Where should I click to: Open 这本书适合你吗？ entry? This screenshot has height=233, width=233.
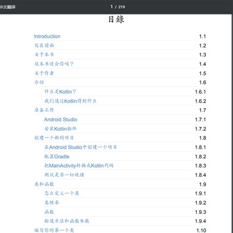point(54,64)
